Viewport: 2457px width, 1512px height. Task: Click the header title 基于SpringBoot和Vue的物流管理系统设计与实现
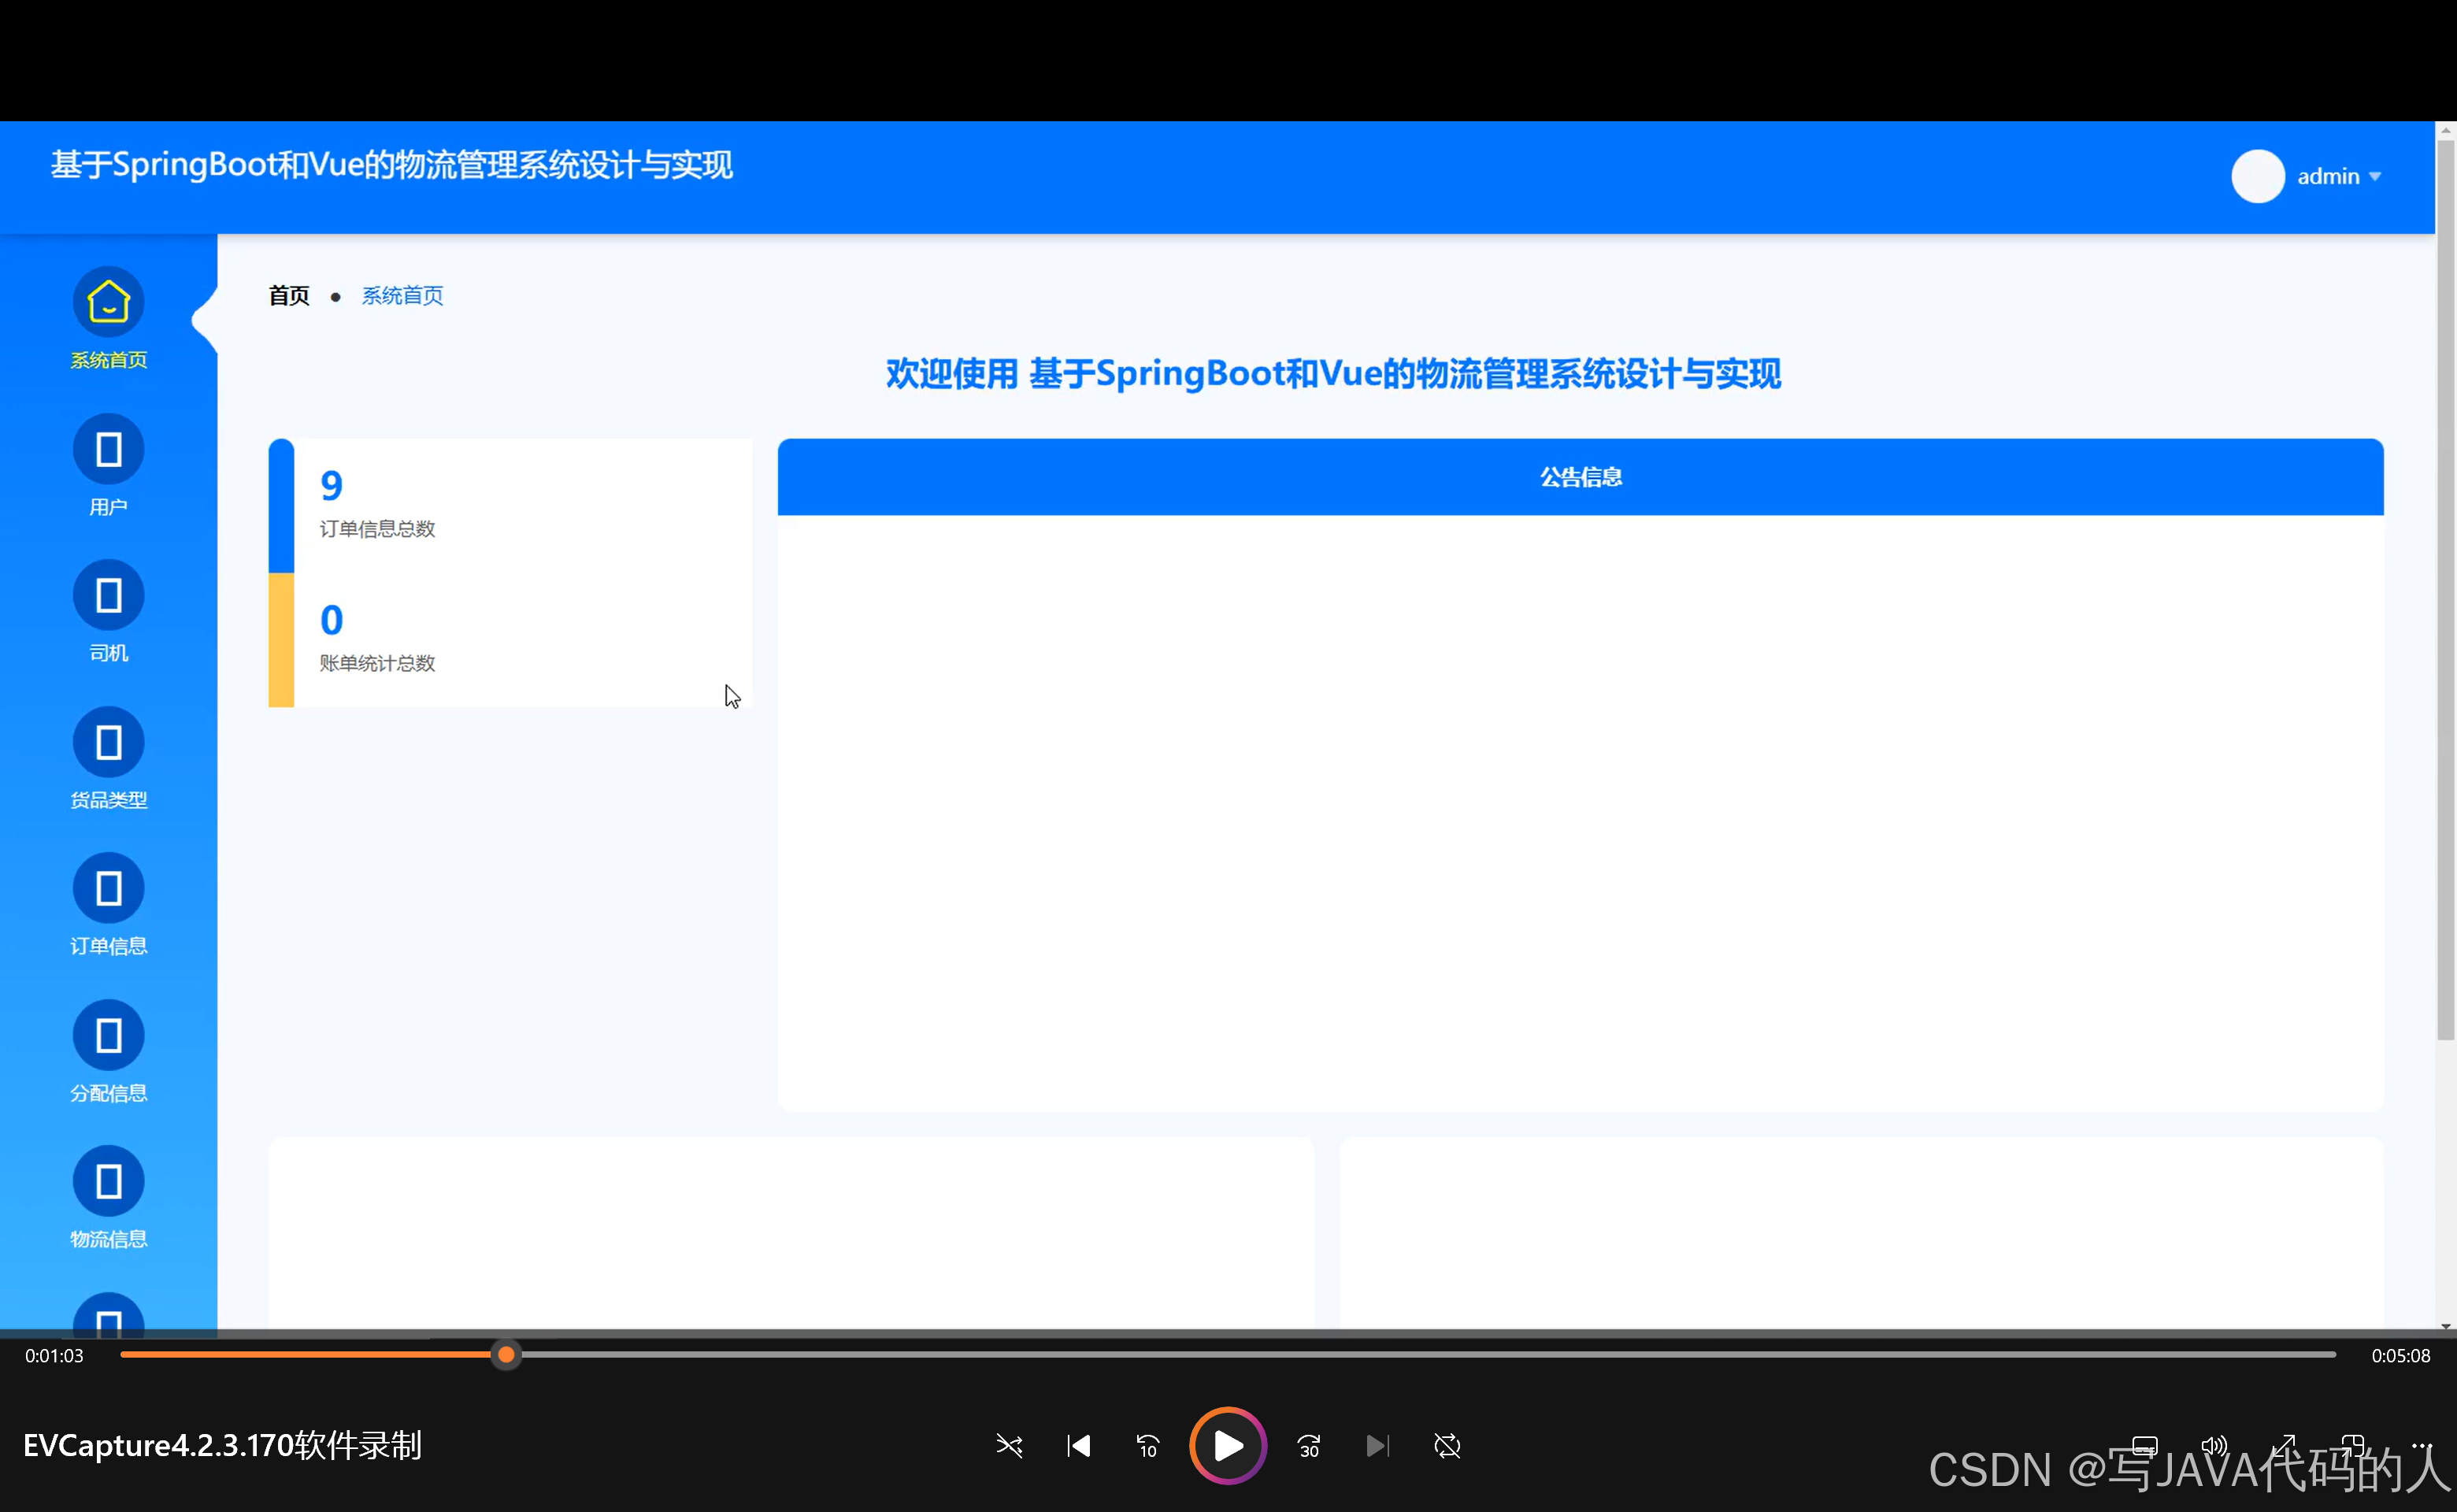pyautogui.click(x=391, y=165)
